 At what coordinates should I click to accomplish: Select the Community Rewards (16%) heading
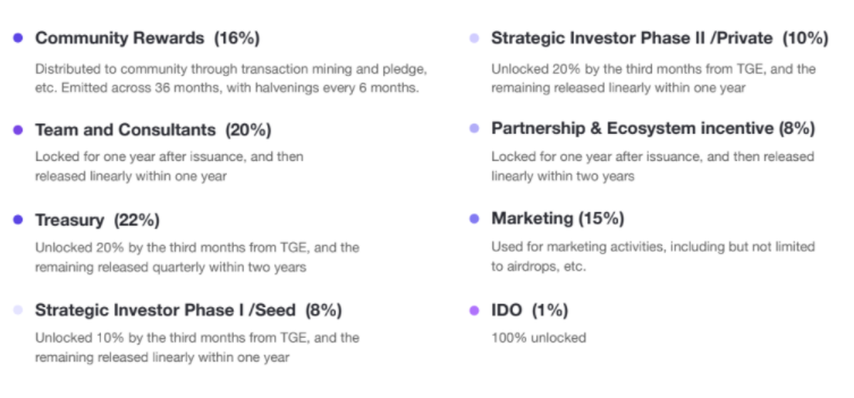point(147,38)
